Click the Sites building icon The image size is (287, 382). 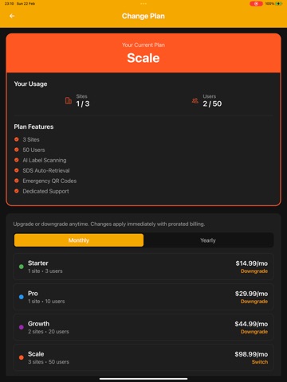[69, 100]
